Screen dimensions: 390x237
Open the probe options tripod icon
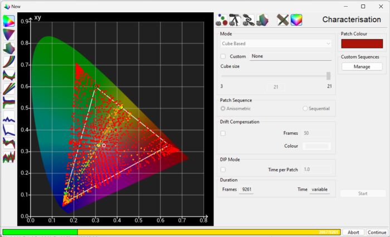click(235, 20)
